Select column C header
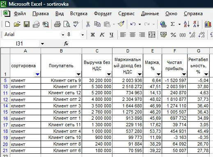The width and height of the screenshot is (213, 157). point(97,51)
